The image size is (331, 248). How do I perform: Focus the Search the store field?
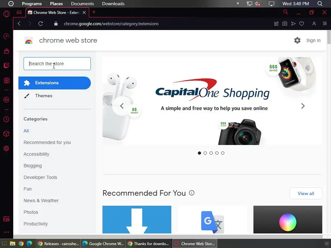57,64
